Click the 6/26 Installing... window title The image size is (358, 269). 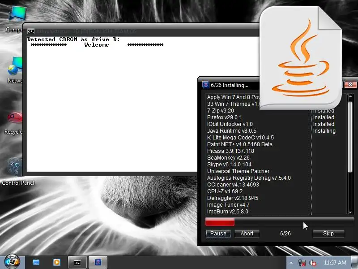(230, 85)
